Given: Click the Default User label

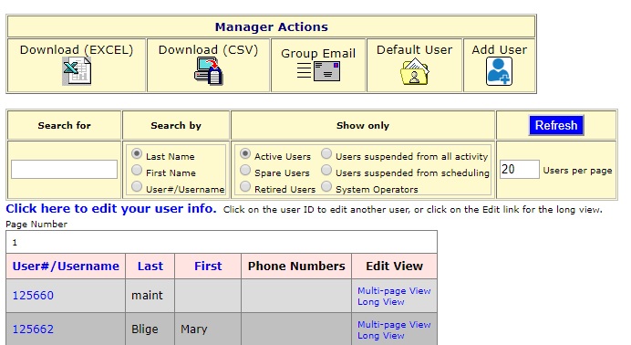Looking at the screenshot, I should (x=415, y=50).
